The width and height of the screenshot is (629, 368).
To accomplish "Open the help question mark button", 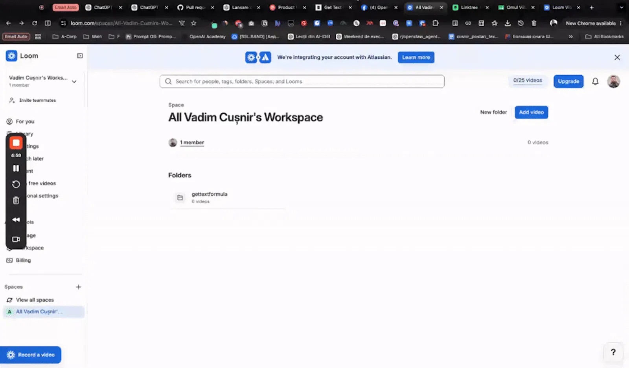I will click(x=613, y=352).
